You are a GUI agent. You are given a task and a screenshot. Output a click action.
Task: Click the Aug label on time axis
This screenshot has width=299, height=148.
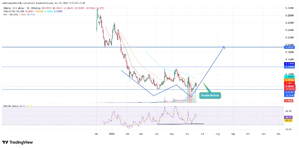[218, 134]
